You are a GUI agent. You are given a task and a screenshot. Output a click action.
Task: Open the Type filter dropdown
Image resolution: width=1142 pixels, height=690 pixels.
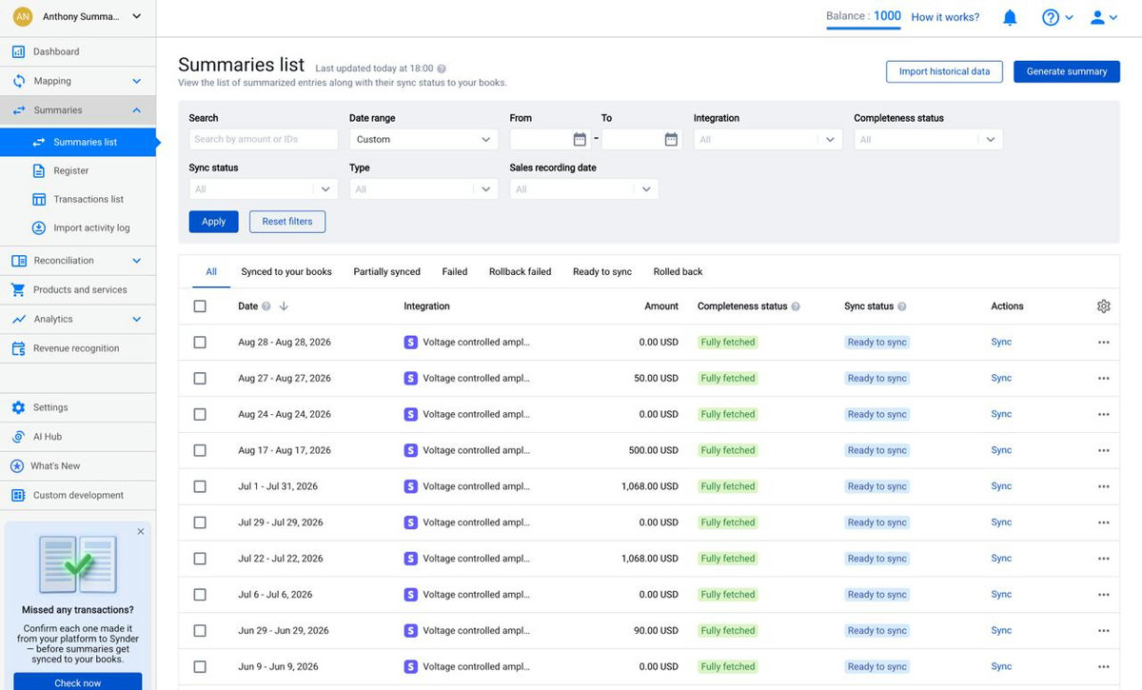click(x=423, y=189)
